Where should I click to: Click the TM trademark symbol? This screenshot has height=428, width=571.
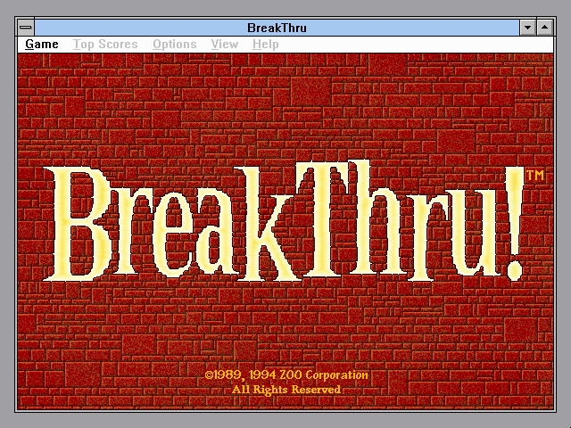(x=534, y=176)
